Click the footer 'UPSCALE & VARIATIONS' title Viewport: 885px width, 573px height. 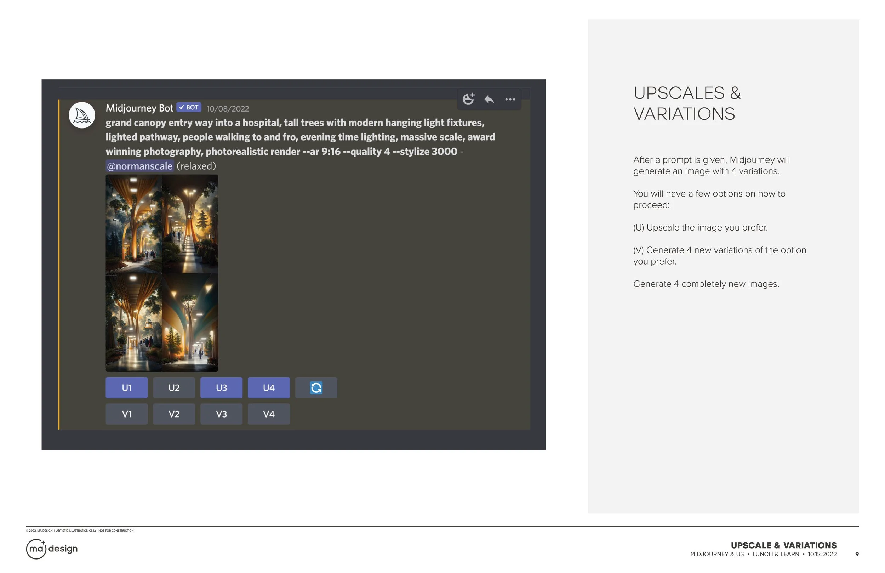pyautogui.click(x=783, y=545)
